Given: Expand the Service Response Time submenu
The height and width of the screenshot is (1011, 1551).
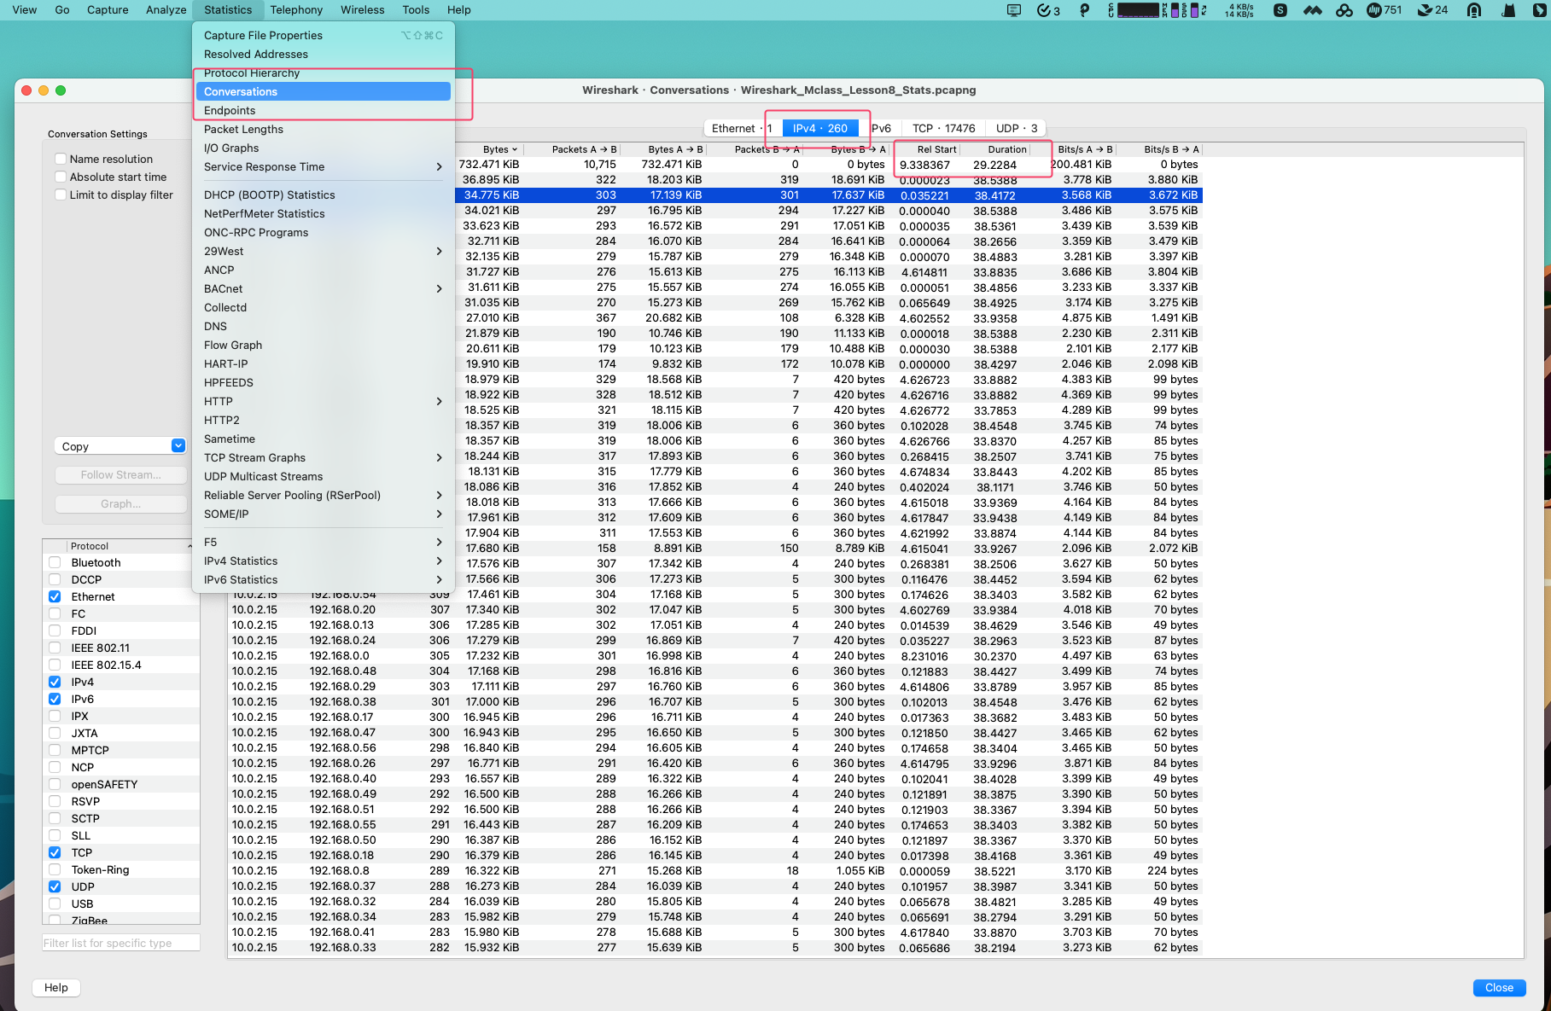Looking at the screenshot, I should coord(323,166).
